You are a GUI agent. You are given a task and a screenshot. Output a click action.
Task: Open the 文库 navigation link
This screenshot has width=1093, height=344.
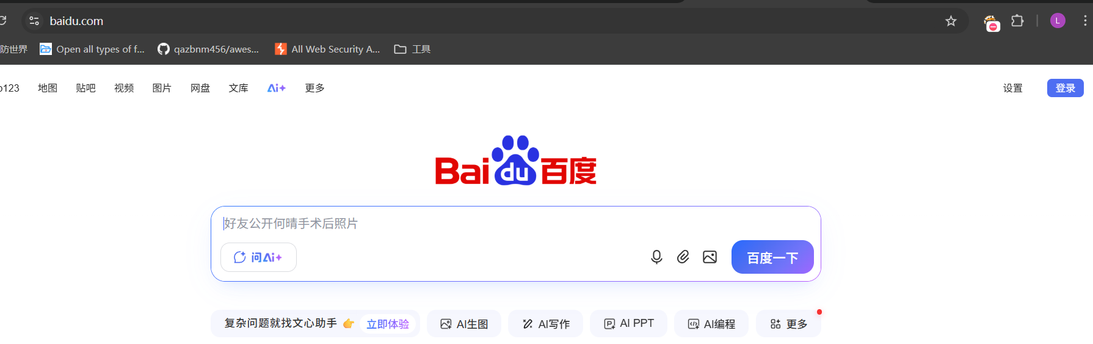pyautogui.click(x=238, y=88)
